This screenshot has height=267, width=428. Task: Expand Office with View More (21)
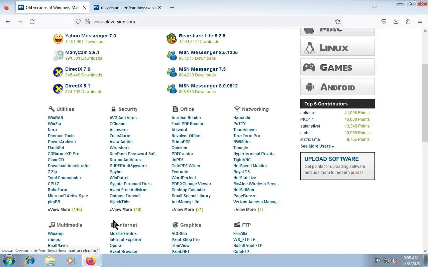click(188, 210)
